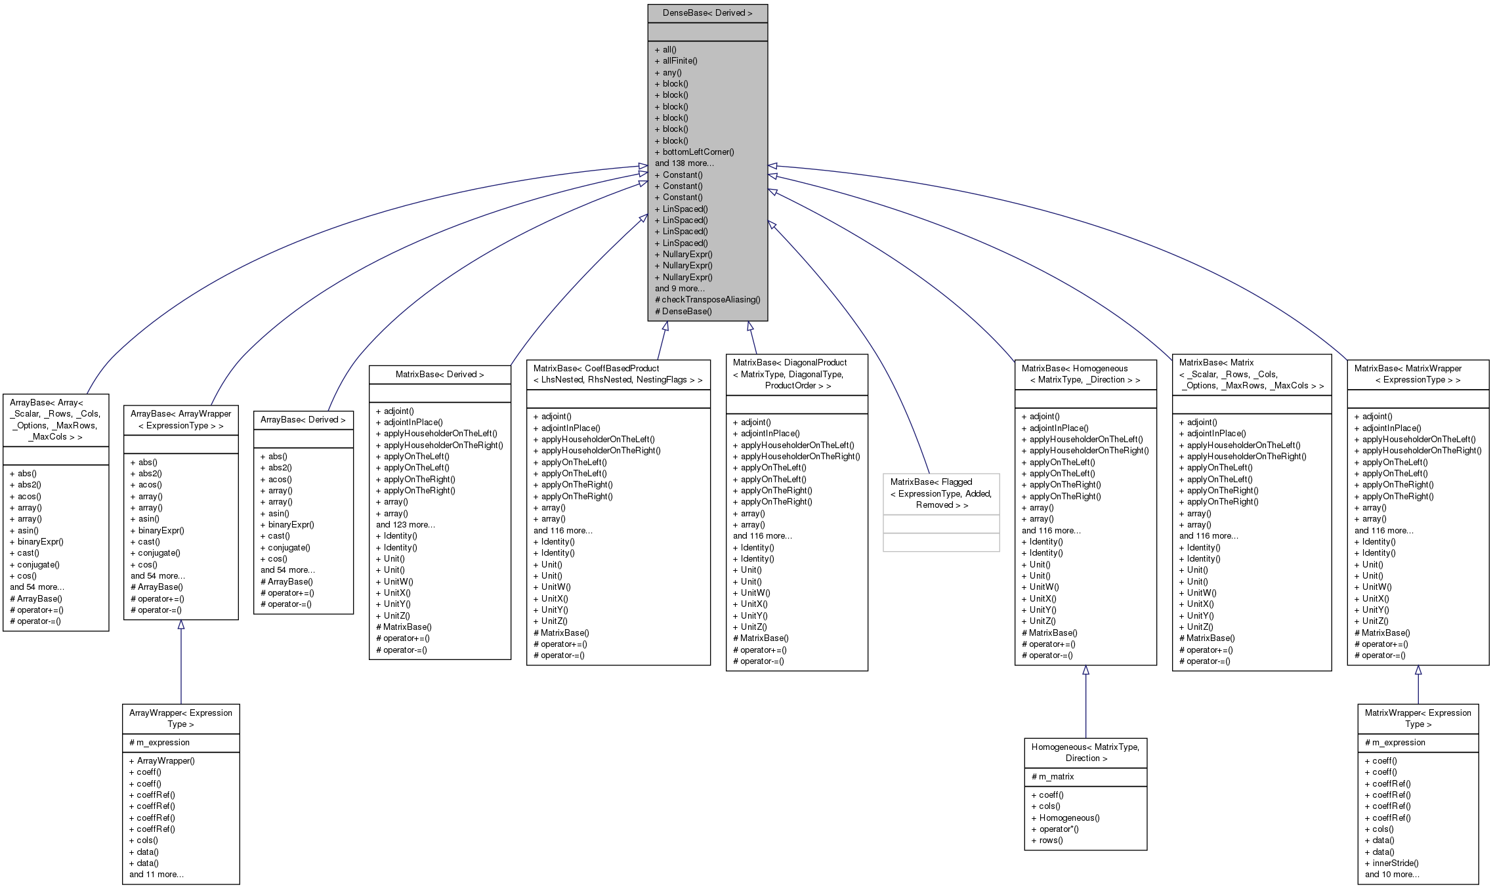The width and height of the screenshot is (1493, 889).
Task: Click the ArrayBase< Derived > node header
Action: point(303,420)
